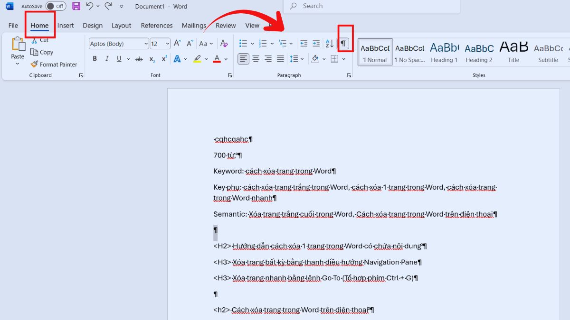Open the Mailings tab
The height and width of the screenshot is (320, 570).
[194, 26]
